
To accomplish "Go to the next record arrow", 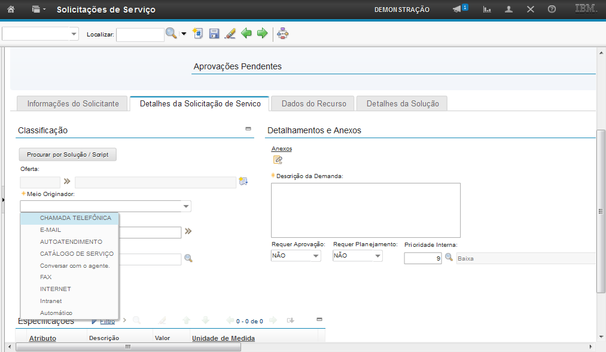I will pos(262,34).
